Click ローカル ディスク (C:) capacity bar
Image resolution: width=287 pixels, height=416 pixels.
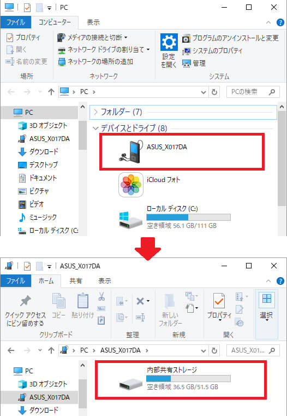coord(188,217)
